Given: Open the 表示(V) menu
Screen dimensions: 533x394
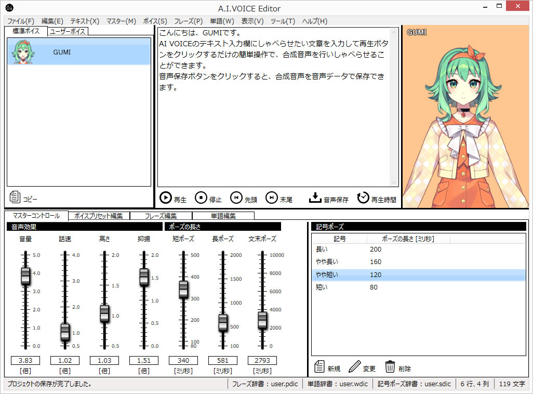Looking at the screenshot, I should coord(252,21).
